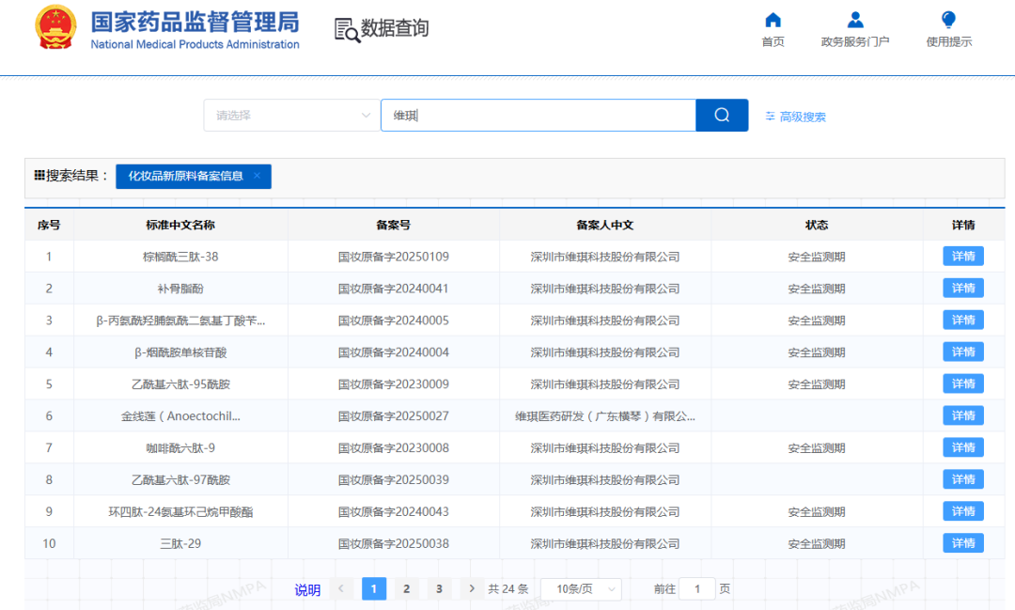Click the 补骨脂酚 name cell

(x=180, y=289)
